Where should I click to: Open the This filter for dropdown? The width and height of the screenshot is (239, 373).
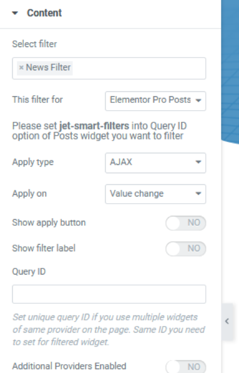point(155,101)
